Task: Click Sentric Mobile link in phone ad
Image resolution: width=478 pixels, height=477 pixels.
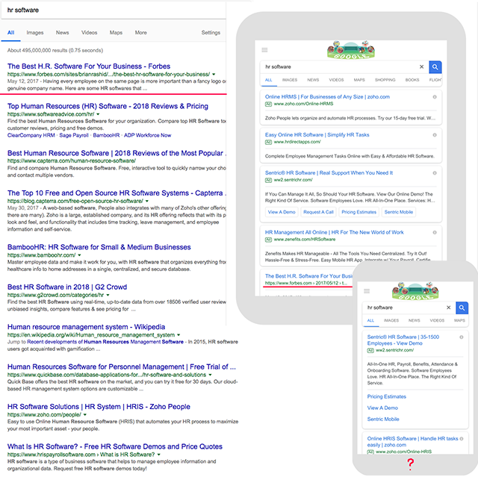Action: click(383, 419)
